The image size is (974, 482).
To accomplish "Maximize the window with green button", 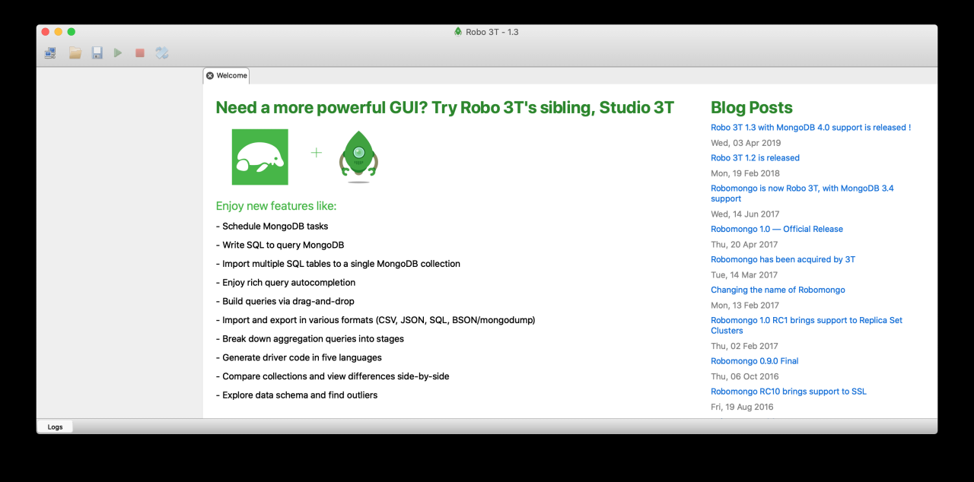I will coord(72,32).
